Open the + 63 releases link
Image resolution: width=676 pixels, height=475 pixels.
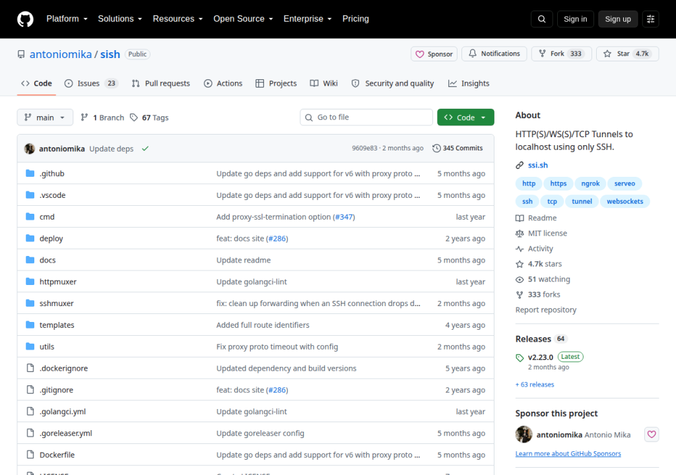(535, 385)
